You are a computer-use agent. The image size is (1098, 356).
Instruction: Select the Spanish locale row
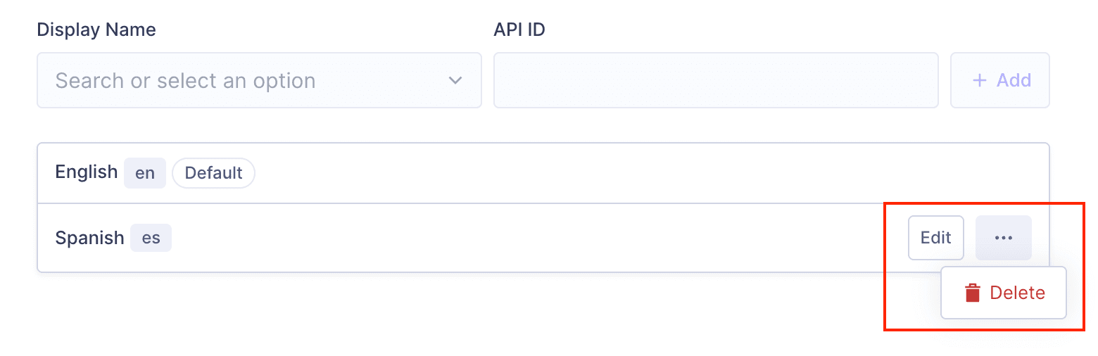tap(543, 238)
